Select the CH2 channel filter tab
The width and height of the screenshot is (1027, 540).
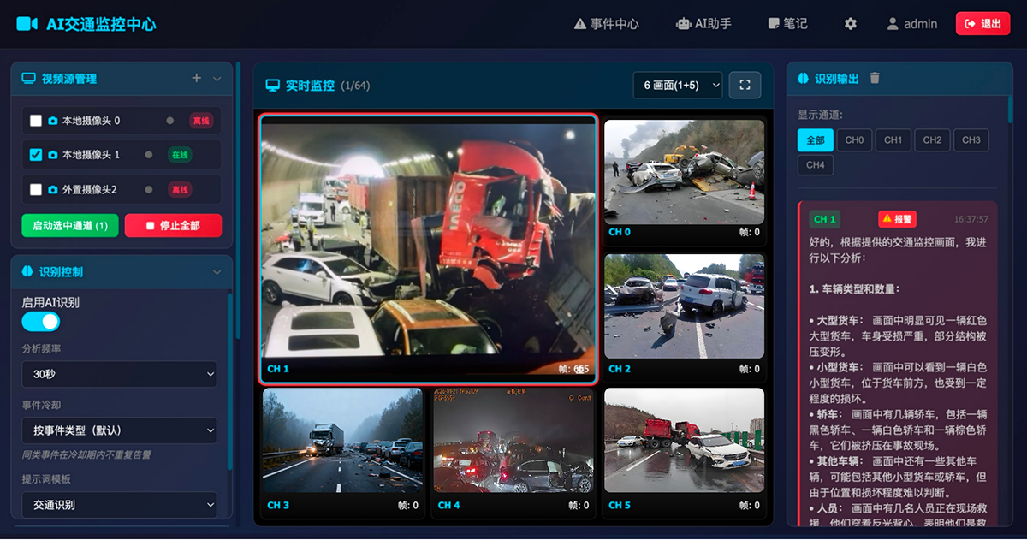(x=932, y=140)
